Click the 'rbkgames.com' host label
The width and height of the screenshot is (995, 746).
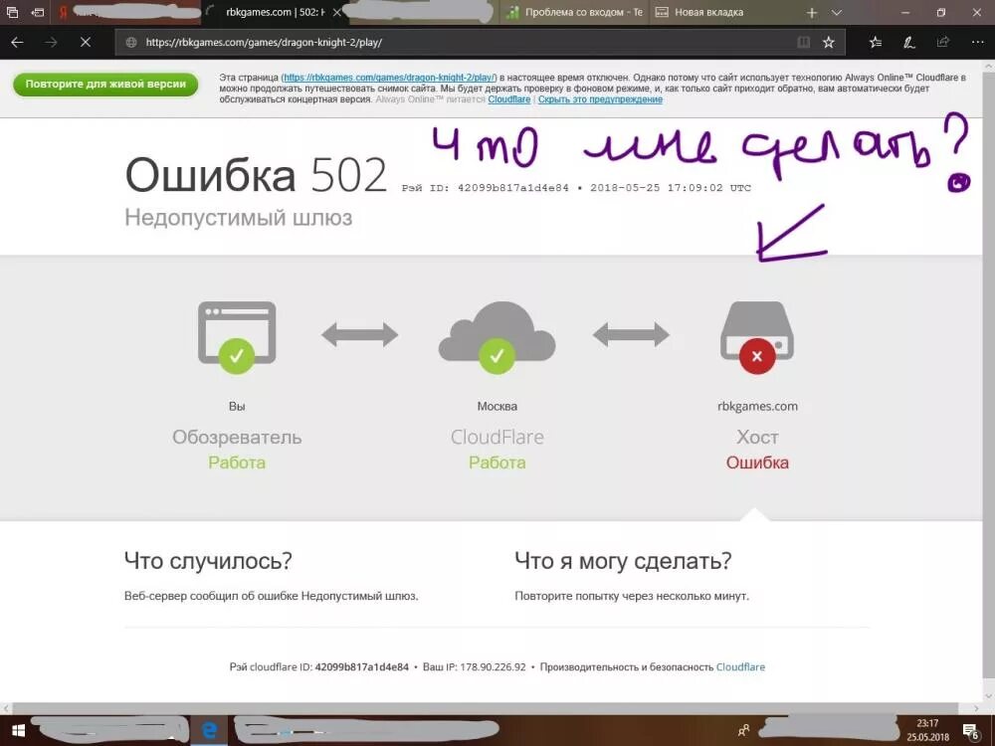click(x=757, y=406)
